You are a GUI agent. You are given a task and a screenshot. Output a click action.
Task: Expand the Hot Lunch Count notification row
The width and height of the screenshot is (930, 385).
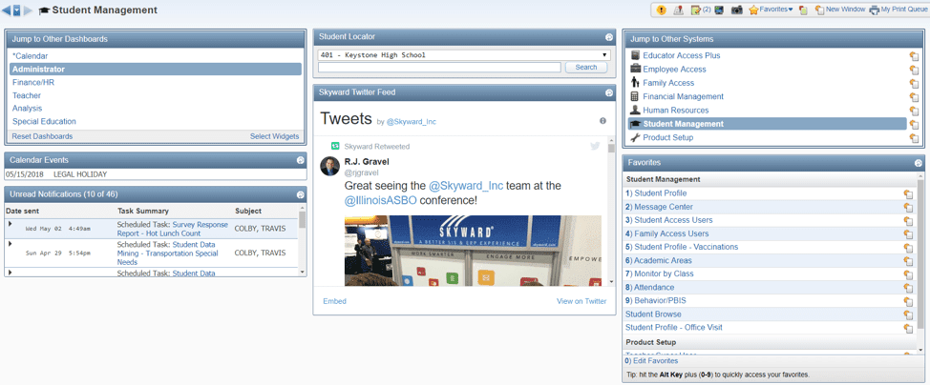tap(11, 224)
